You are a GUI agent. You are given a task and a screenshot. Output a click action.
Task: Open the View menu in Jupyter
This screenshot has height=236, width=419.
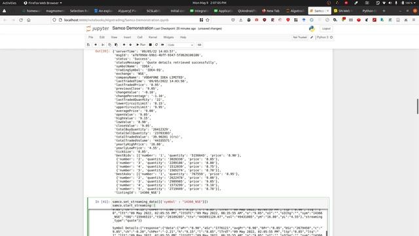click(114, 37)
